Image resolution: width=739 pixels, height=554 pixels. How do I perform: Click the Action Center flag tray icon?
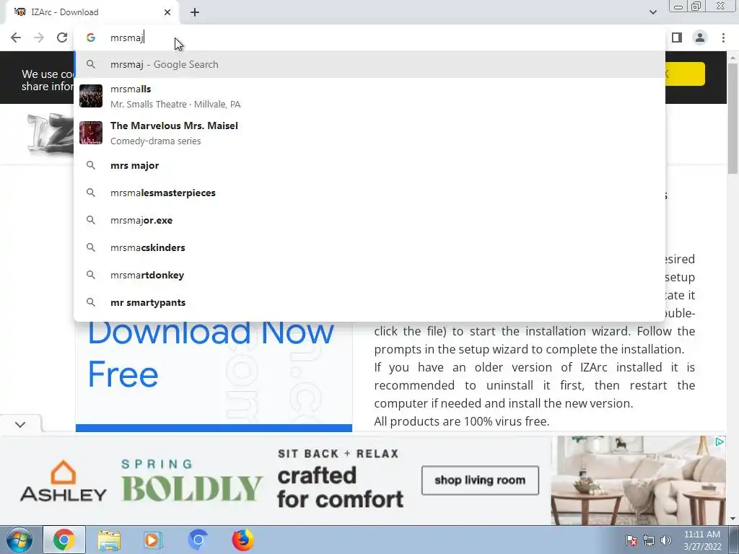[631, 540]
